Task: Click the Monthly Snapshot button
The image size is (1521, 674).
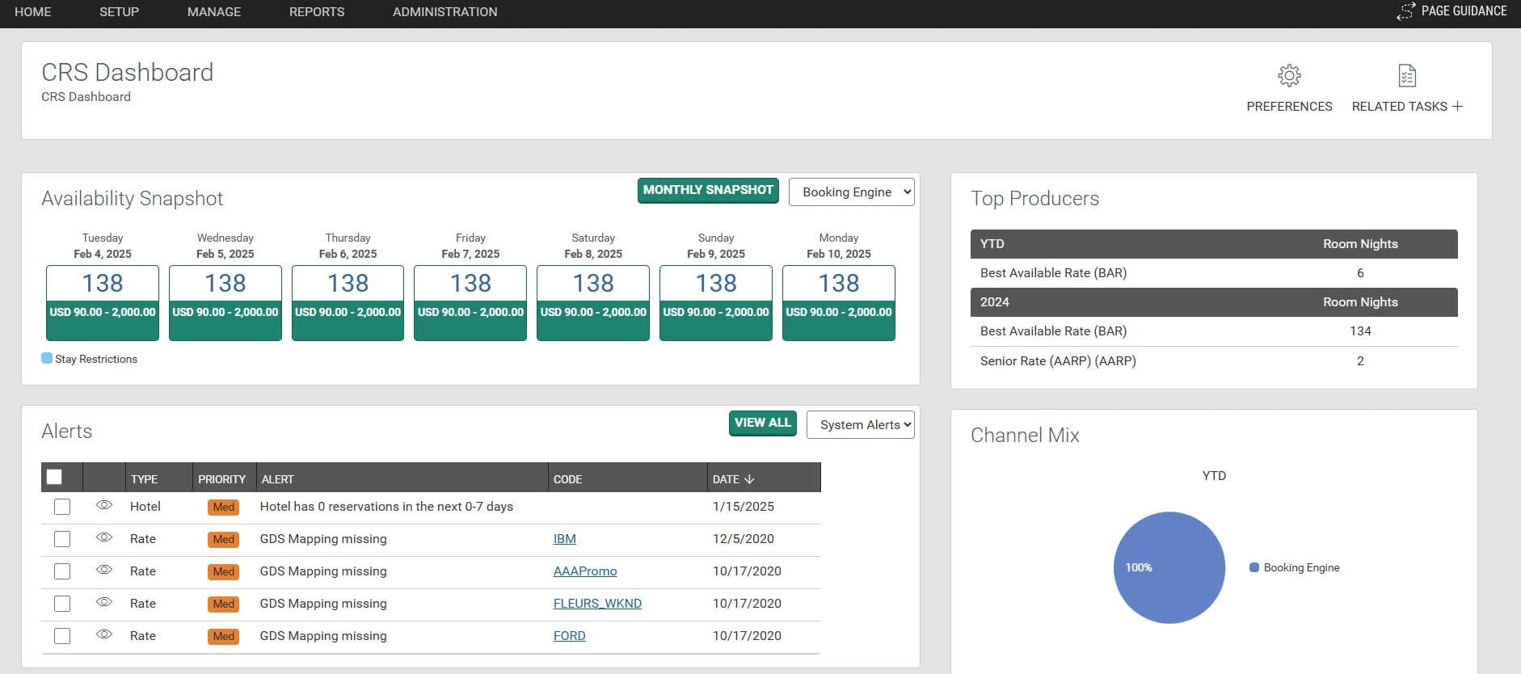Action: [x=708, y=191]
